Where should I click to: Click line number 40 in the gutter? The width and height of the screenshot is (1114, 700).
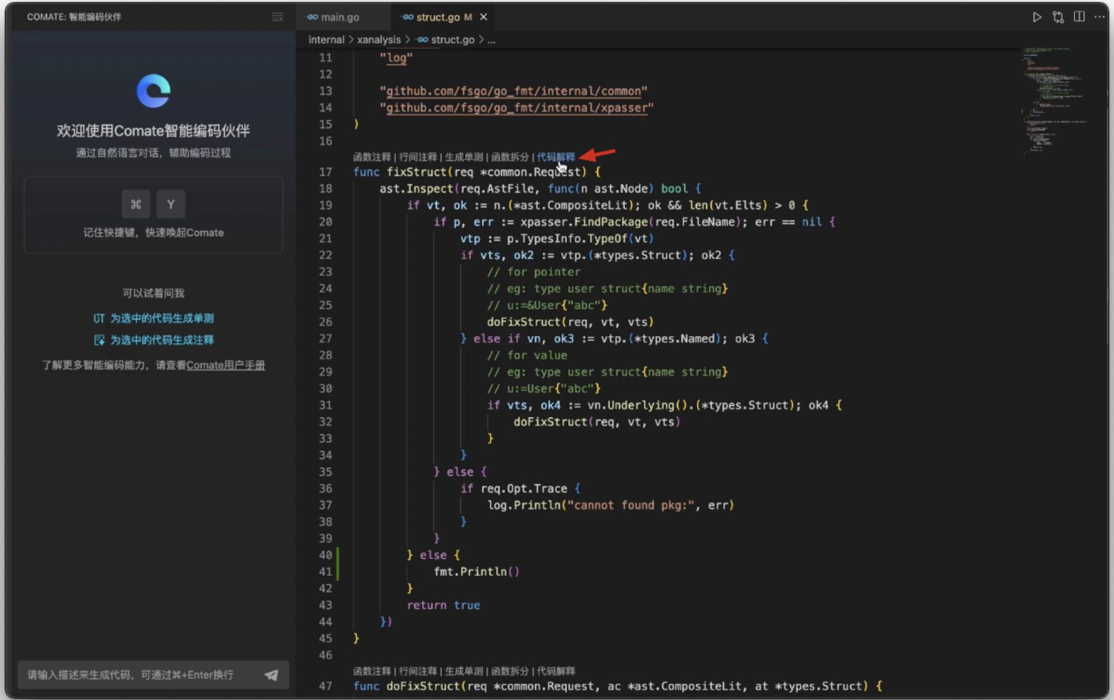325,555
